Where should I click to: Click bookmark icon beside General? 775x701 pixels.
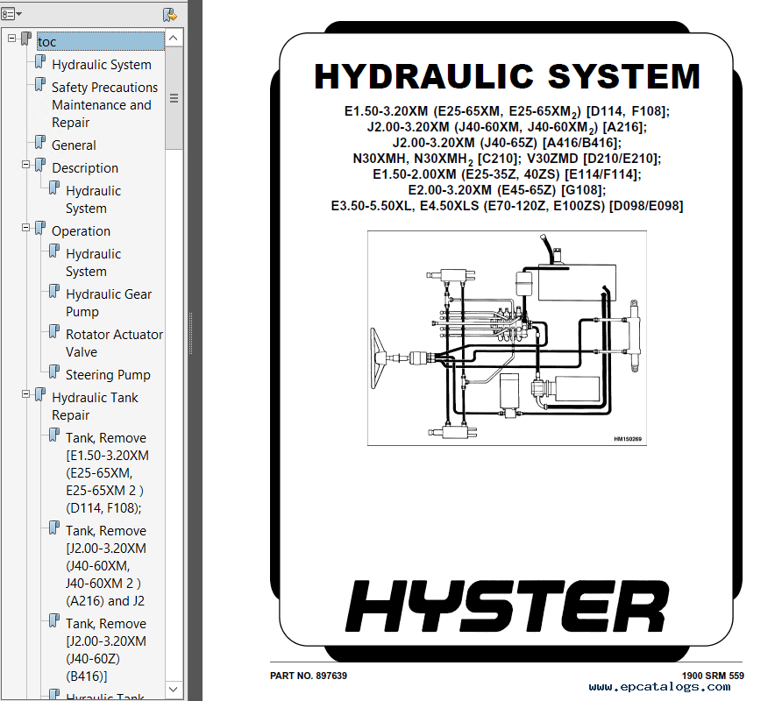click(40, 143)
